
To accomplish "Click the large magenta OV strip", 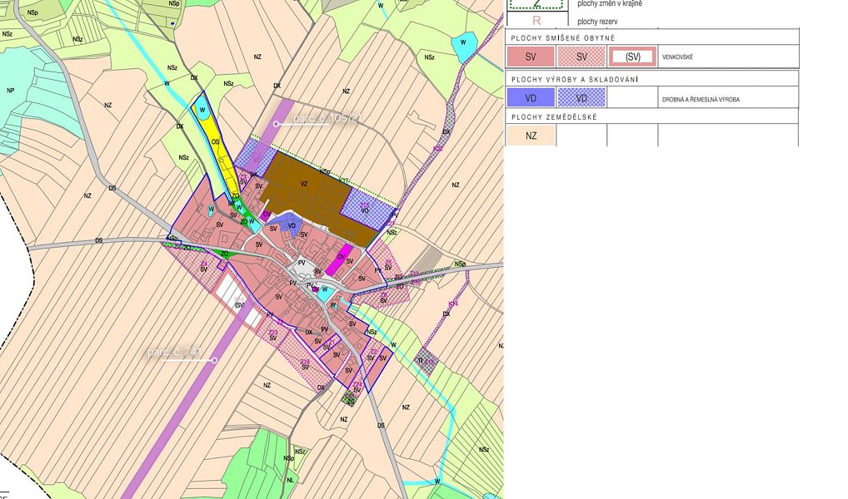I will pyautogui.click(x=339, y=259).
